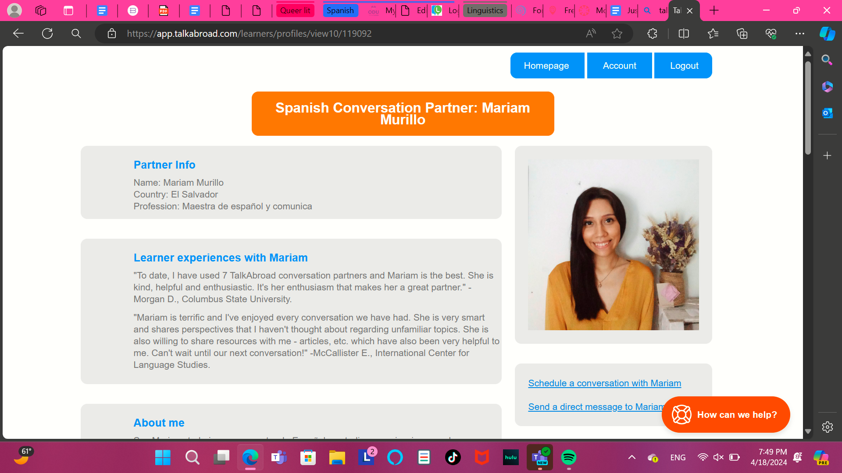Open the Favorites list icon

click(713, 33)
